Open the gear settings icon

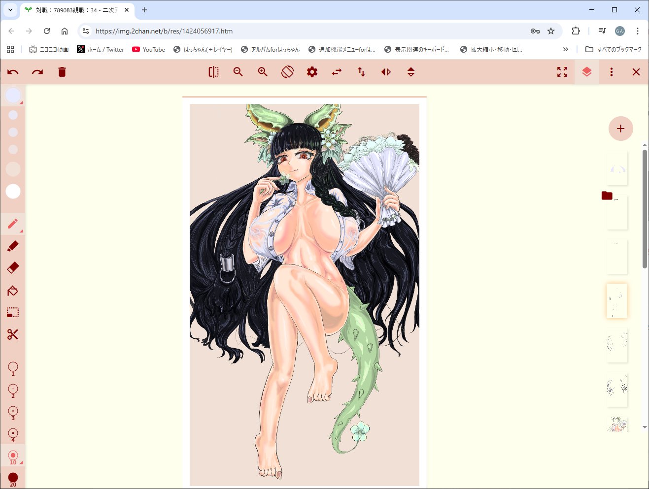click(x=312, y=72)
